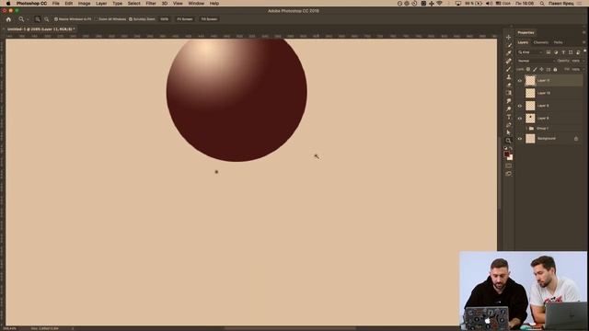Show Layer 10 visibility box
The height and width of the screenshot is (331, 589).
[520, 93]
